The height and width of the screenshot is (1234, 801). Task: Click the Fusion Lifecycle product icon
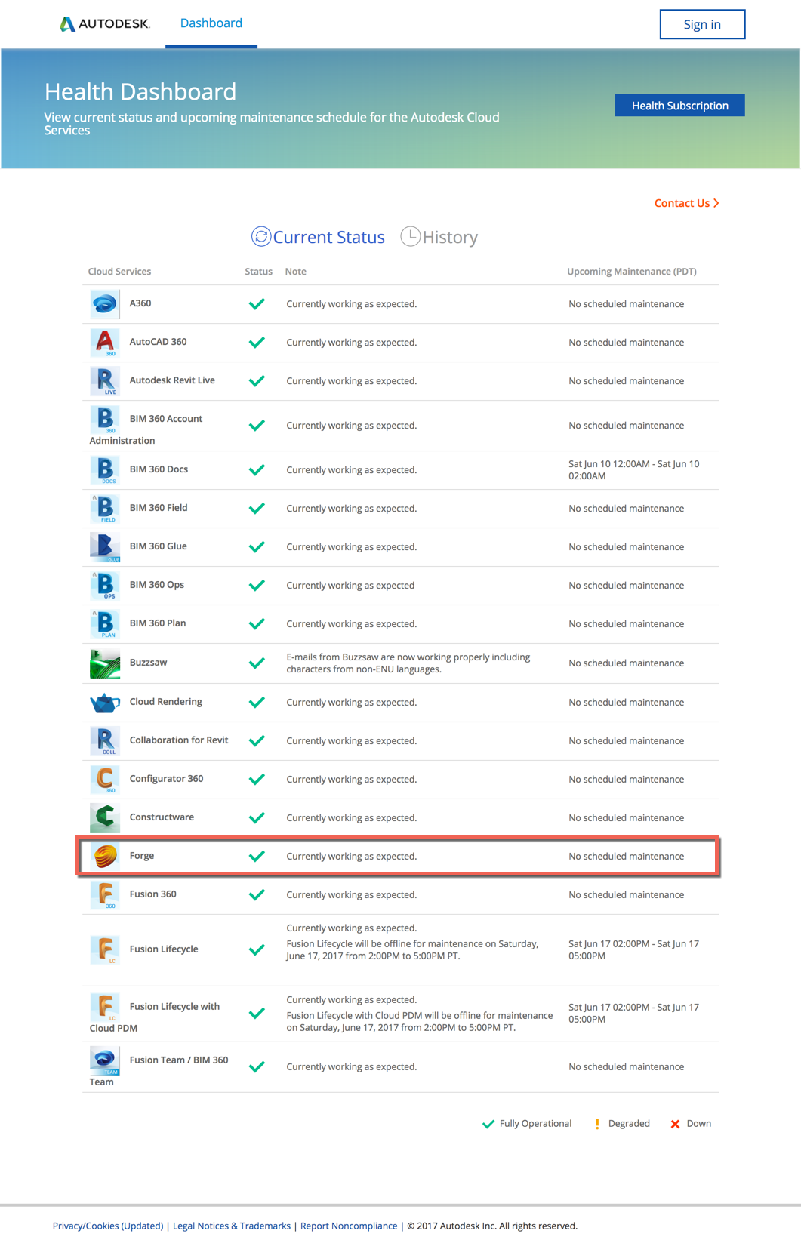click(105, 949)
